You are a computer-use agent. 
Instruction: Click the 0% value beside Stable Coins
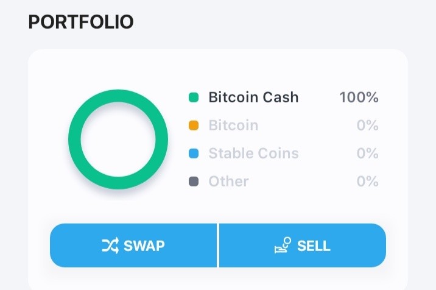pos(368,153)
